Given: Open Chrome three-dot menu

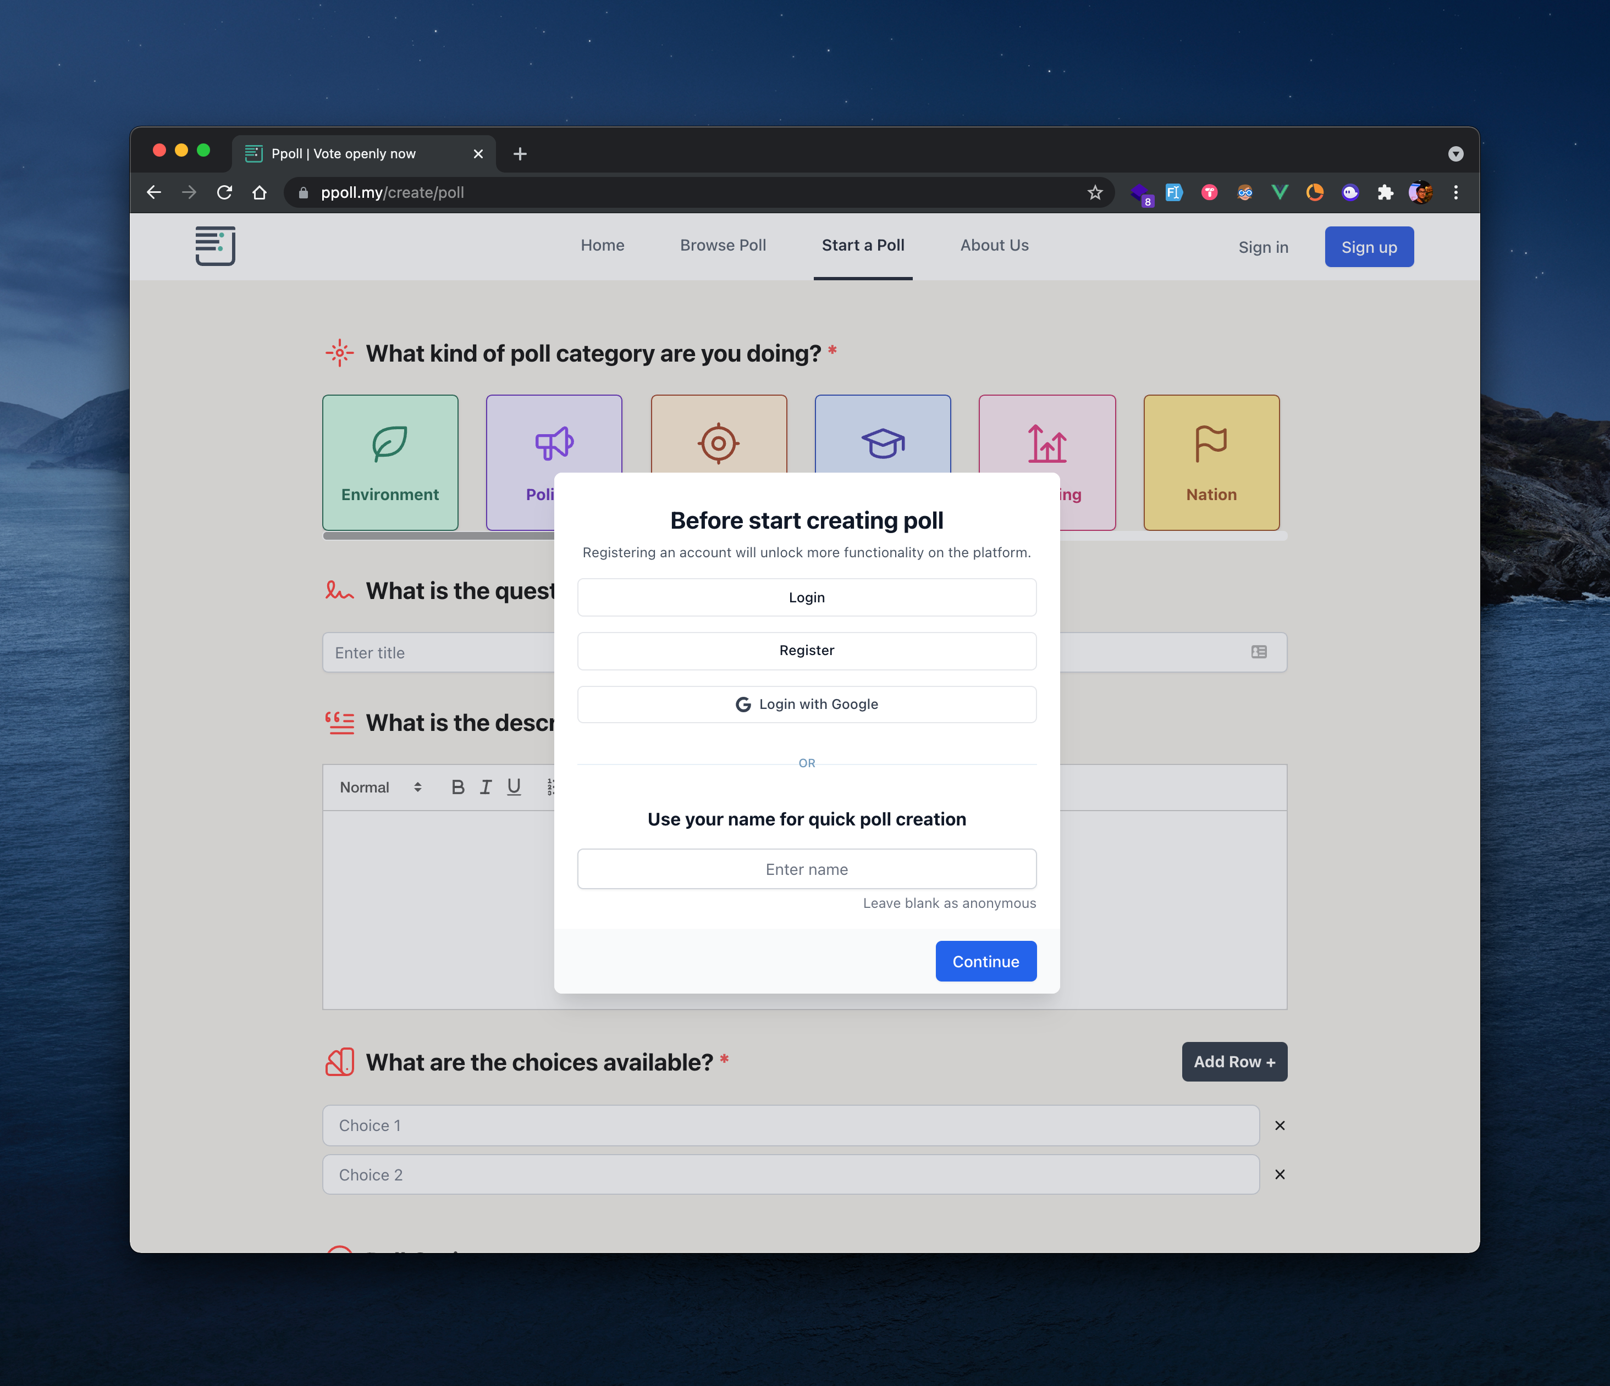Looking at the screenshot, I should coord(1455,192).
